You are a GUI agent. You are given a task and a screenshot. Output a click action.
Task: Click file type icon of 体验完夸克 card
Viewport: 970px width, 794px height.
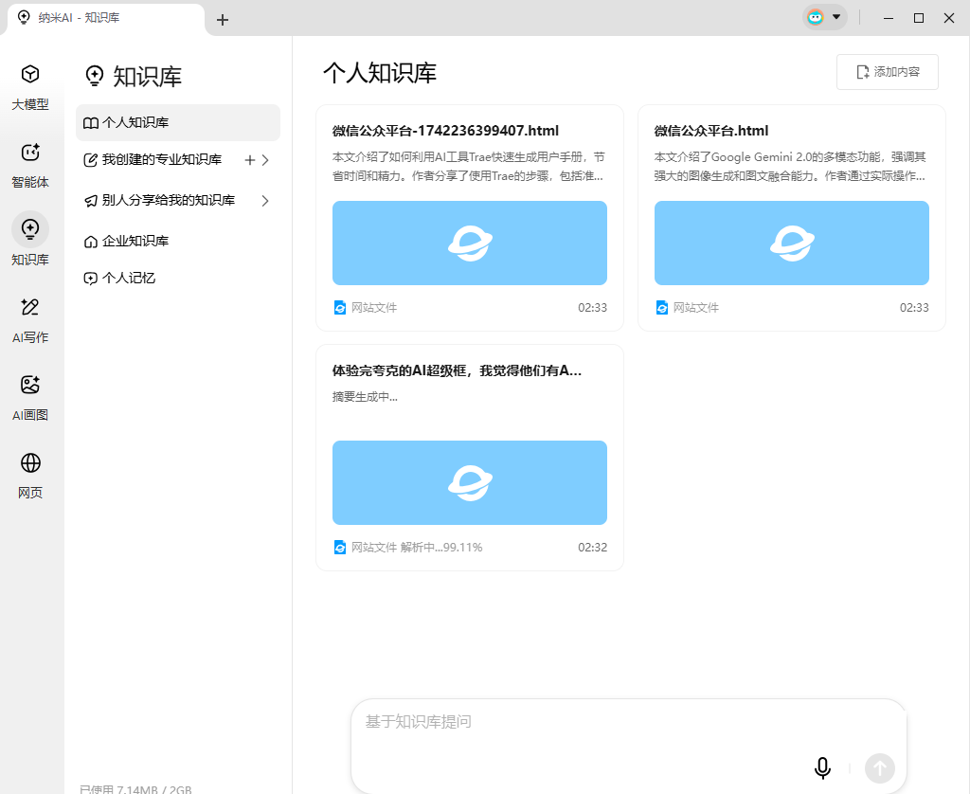(x=340, y=547)
